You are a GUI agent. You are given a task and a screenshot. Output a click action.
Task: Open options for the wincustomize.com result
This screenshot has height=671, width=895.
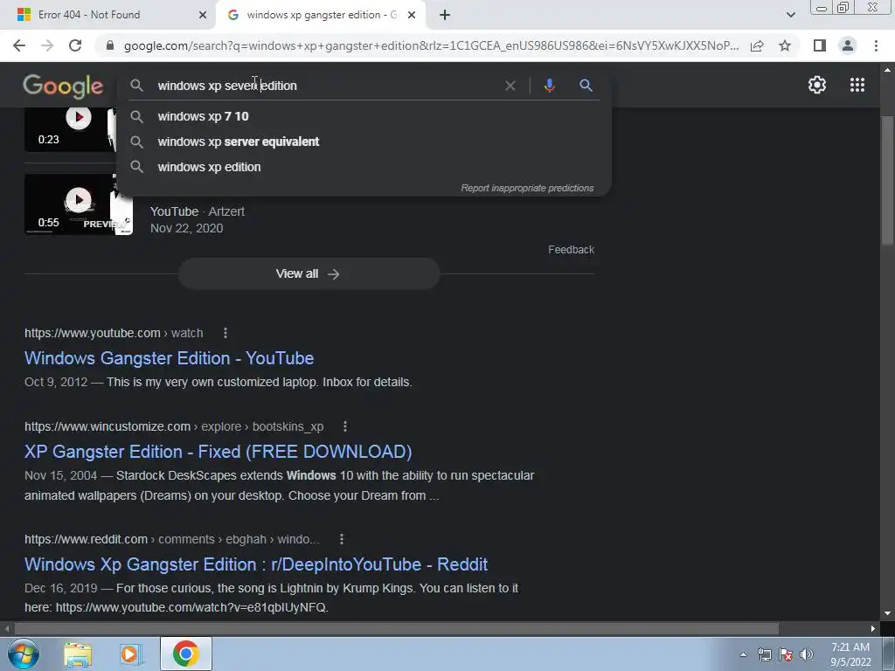[x=344, y=426]
